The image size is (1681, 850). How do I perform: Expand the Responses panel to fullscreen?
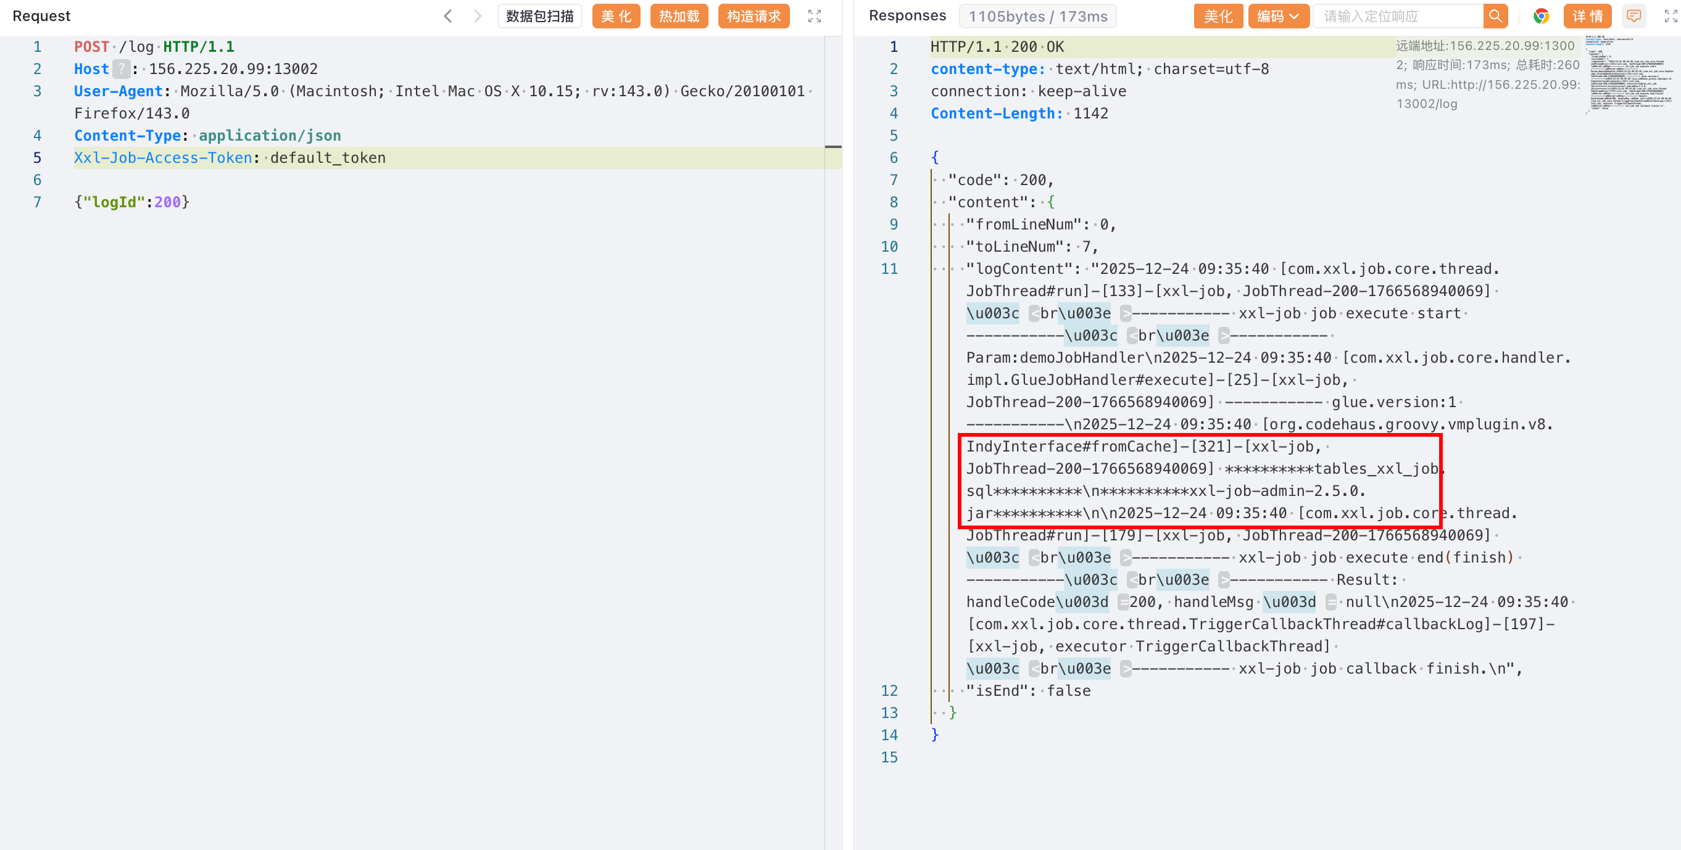coord(1670,15)
